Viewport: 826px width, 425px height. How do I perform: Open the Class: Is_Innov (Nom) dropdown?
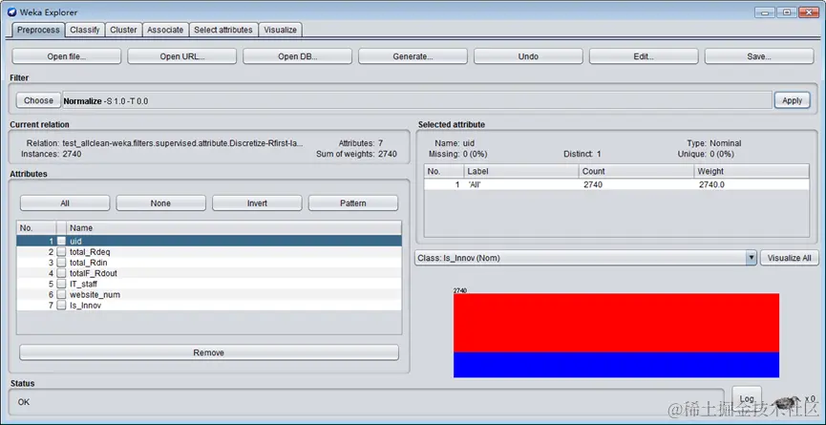coord(585,258)
